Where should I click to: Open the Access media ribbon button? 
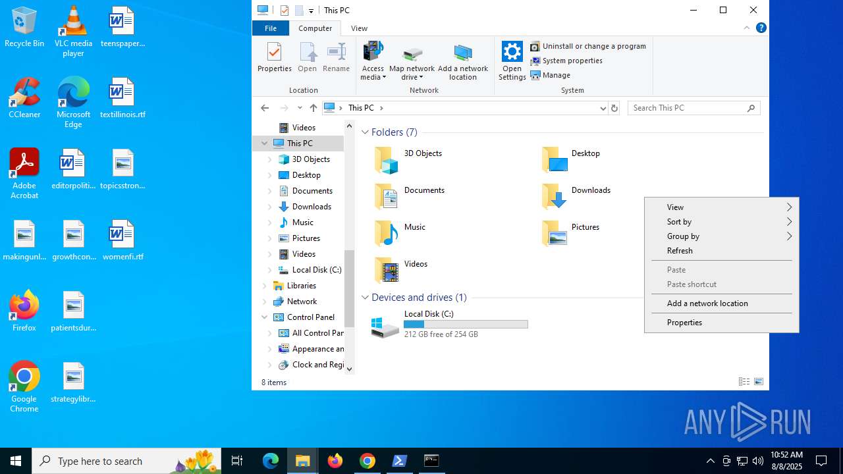tap(373, 61)
